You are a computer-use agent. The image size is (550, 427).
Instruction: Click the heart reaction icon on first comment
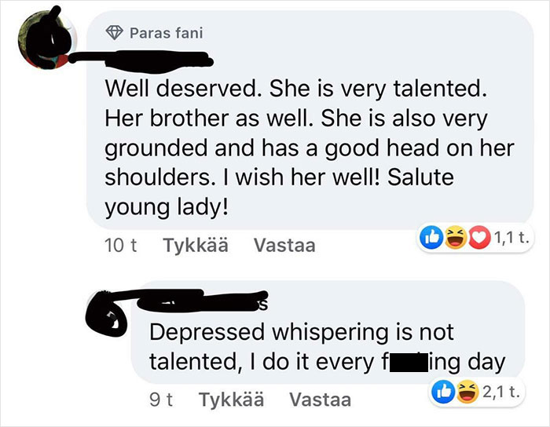(x=479, y=238)
